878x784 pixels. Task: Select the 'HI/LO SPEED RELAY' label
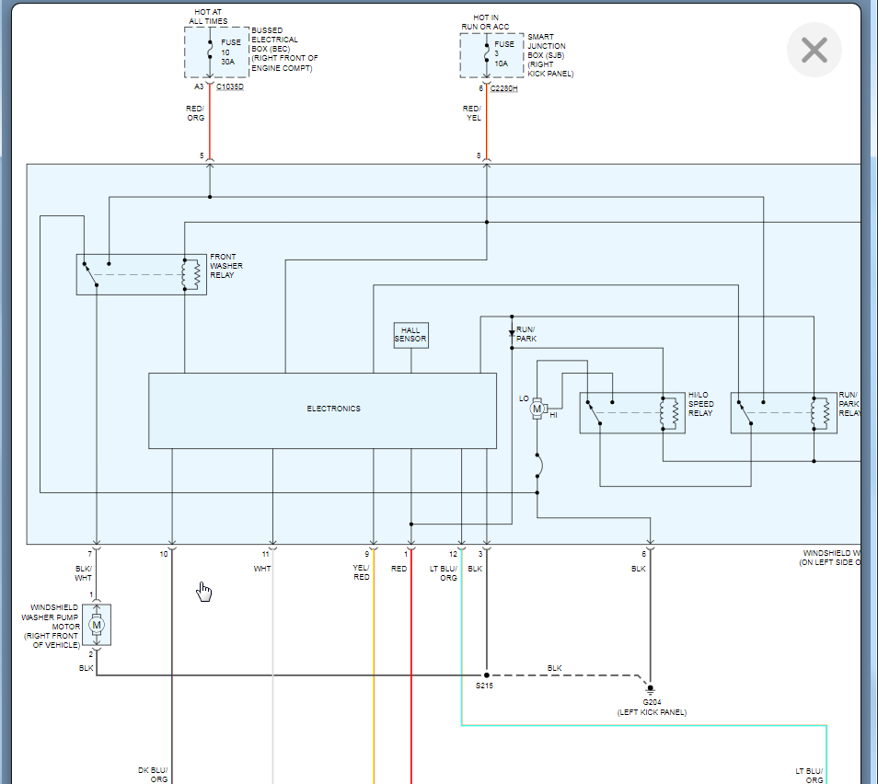(701, 404)
